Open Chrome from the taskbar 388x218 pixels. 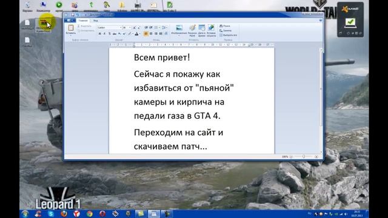(90, 214)
